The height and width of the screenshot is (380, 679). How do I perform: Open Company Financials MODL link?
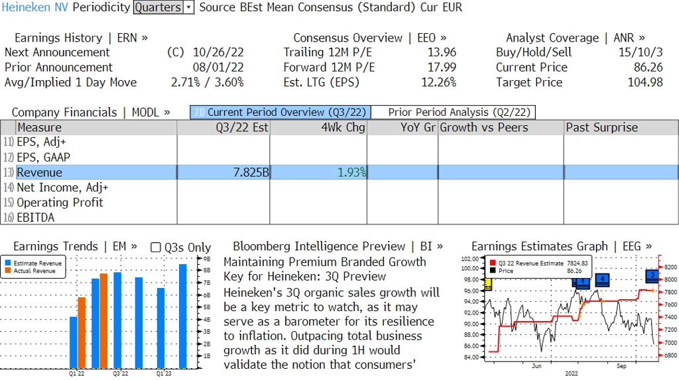pos(90,113)
